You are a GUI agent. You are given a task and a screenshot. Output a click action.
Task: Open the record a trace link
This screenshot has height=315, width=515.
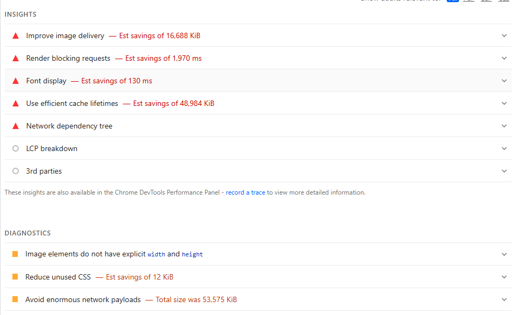[x=245, y=192]
